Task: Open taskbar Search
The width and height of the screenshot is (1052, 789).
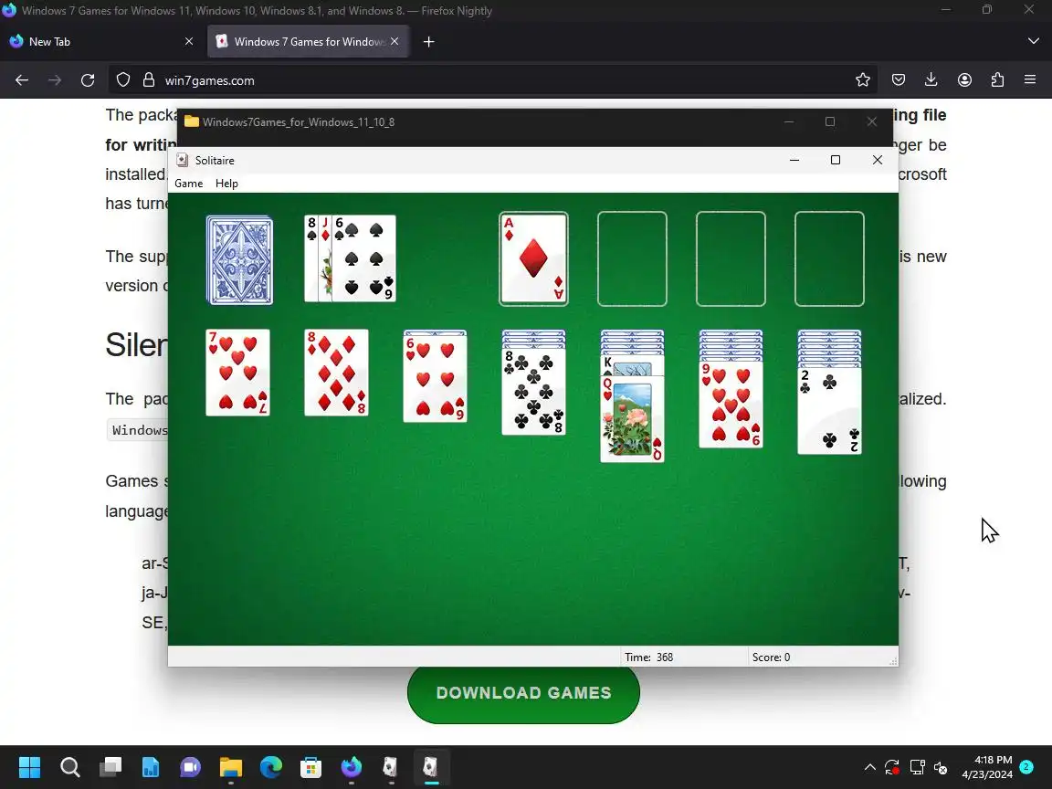Action: (69, 766)
